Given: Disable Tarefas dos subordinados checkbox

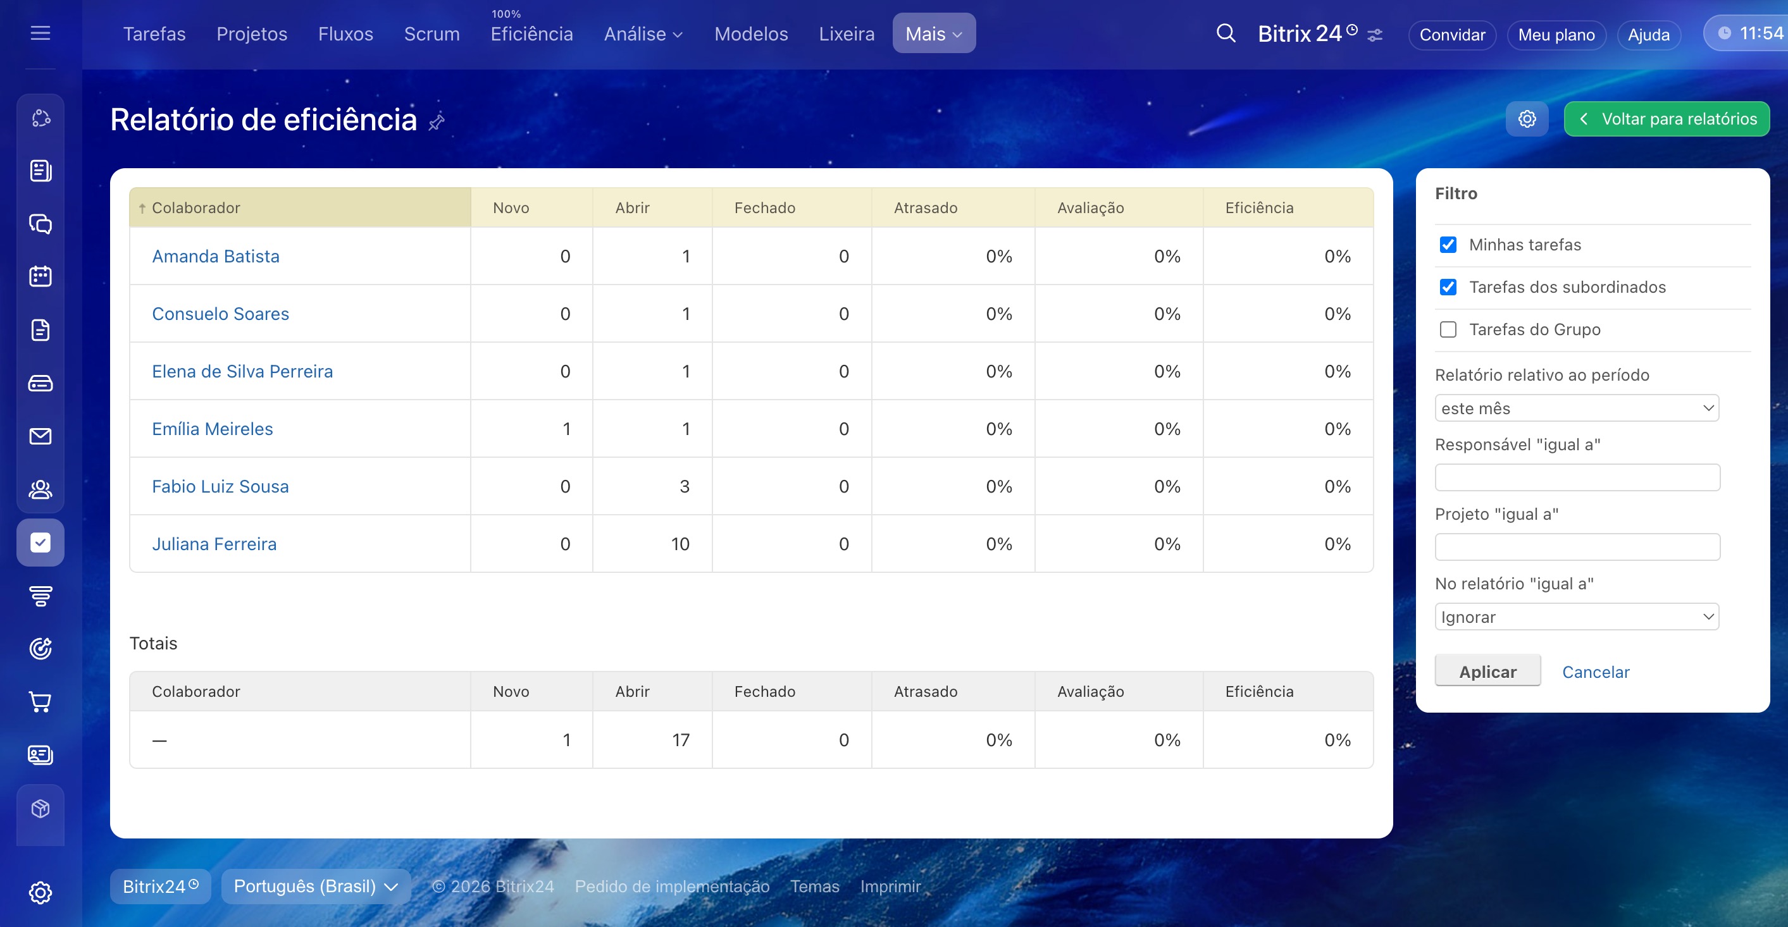Looking at the screenshot, I should point(1448,287).
